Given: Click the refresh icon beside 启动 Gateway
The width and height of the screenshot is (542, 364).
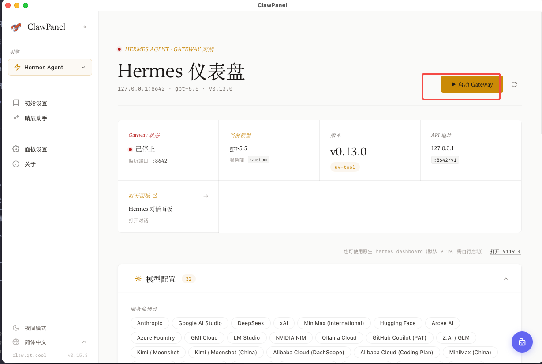Looking at the screenshot, I should 514,84.
